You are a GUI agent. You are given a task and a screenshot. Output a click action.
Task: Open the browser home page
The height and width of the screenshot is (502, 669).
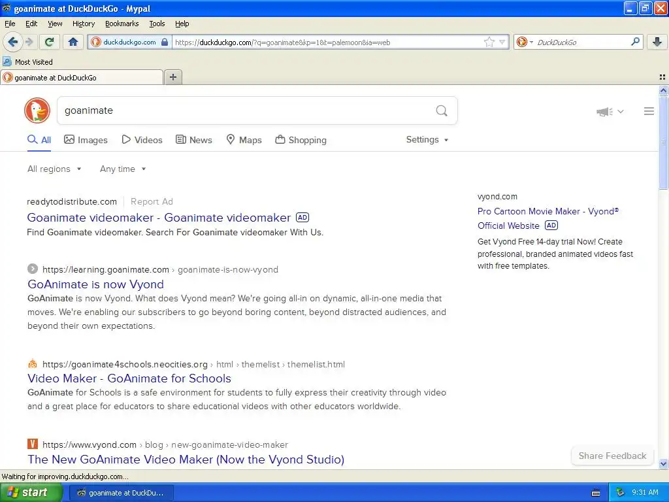click(x=73, y=42)
